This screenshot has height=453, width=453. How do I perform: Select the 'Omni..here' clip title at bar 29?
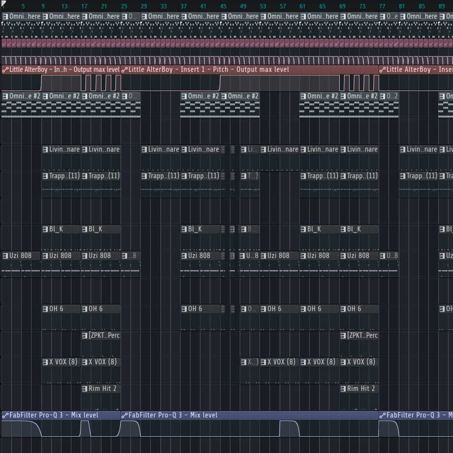(x=164, y=16)
